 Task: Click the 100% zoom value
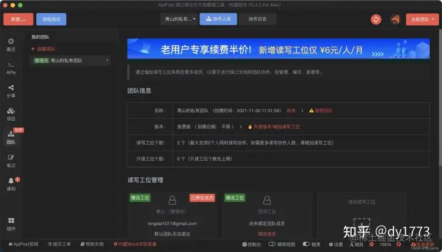(385, 245)
